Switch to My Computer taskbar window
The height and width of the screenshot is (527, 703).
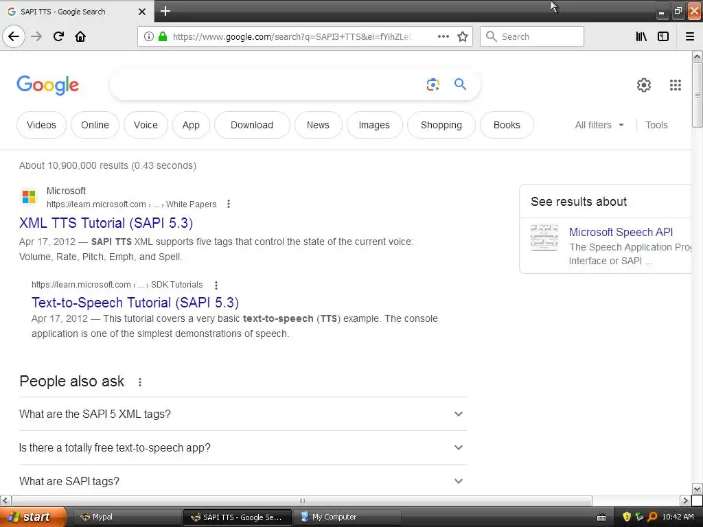click(x=347, y=517)
